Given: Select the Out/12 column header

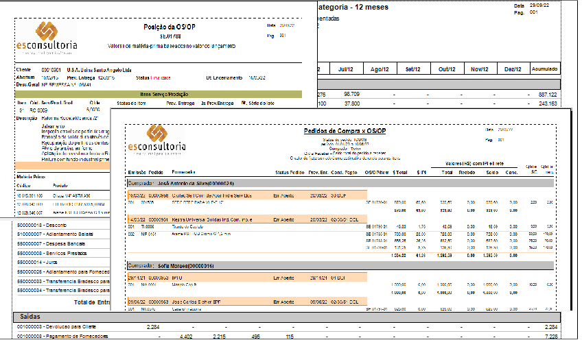Looking at the screenshot, I should pyautogui.click(x=447, y=69).
